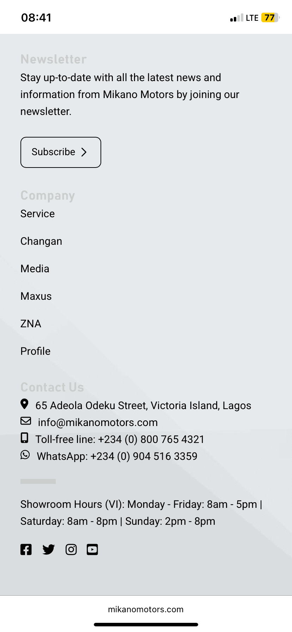Image resolution: width=292 pixels, height=632 pixels.
Task: Open the YouTube social icon
Action: [92, 549]
